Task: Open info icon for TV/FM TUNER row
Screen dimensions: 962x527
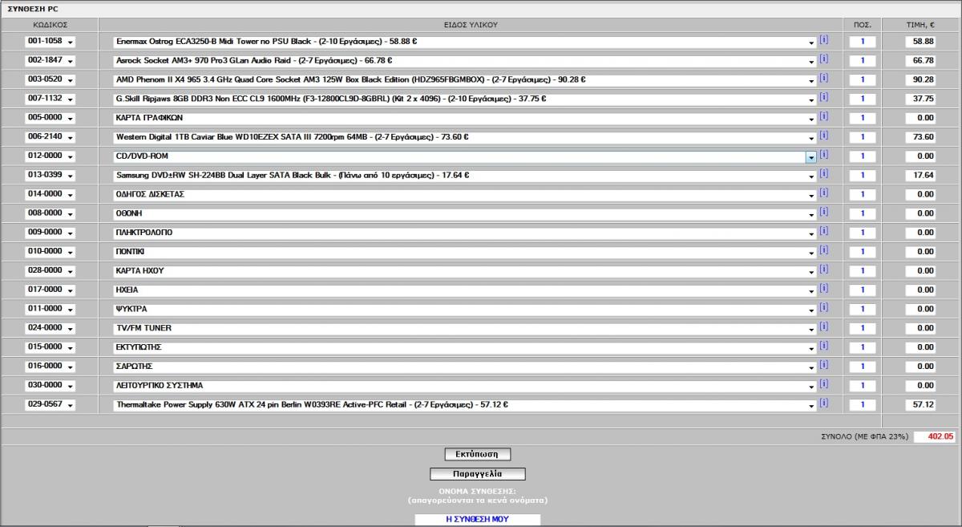Action: pyautogui.click(x=824, y=326)
